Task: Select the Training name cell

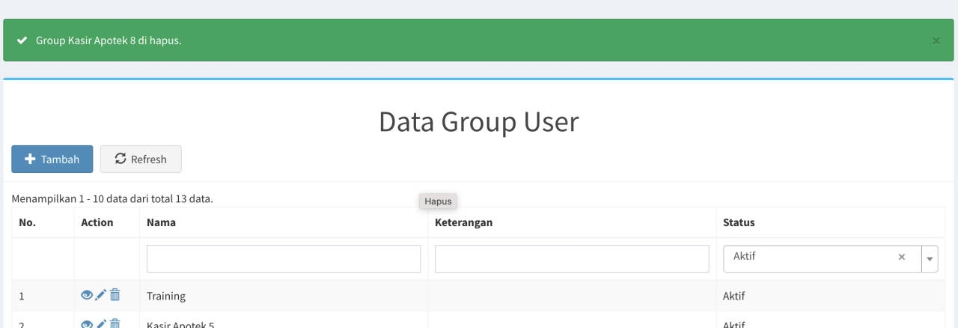Action: 166,296
